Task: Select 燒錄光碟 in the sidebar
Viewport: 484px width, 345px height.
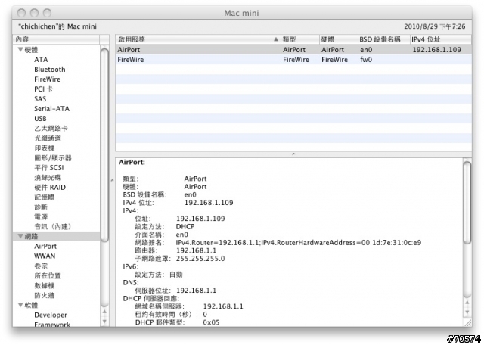Action: [48, 178]
